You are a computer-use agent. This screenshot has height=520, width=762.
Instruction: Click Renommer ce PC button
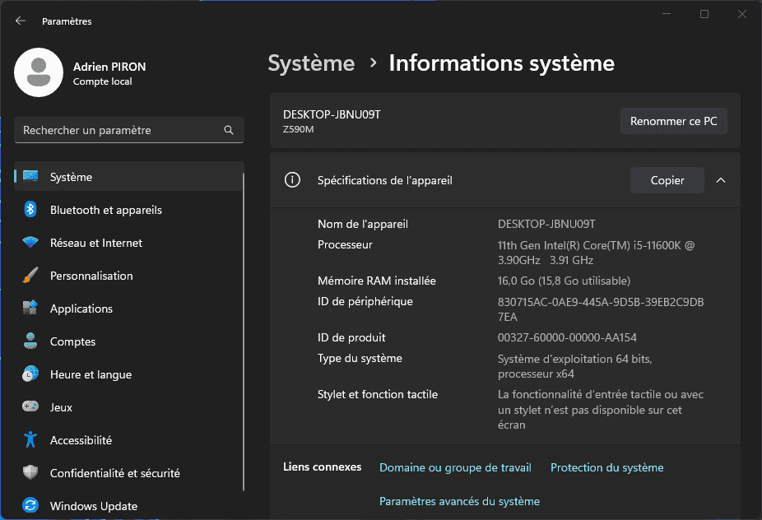pos(674,121)
